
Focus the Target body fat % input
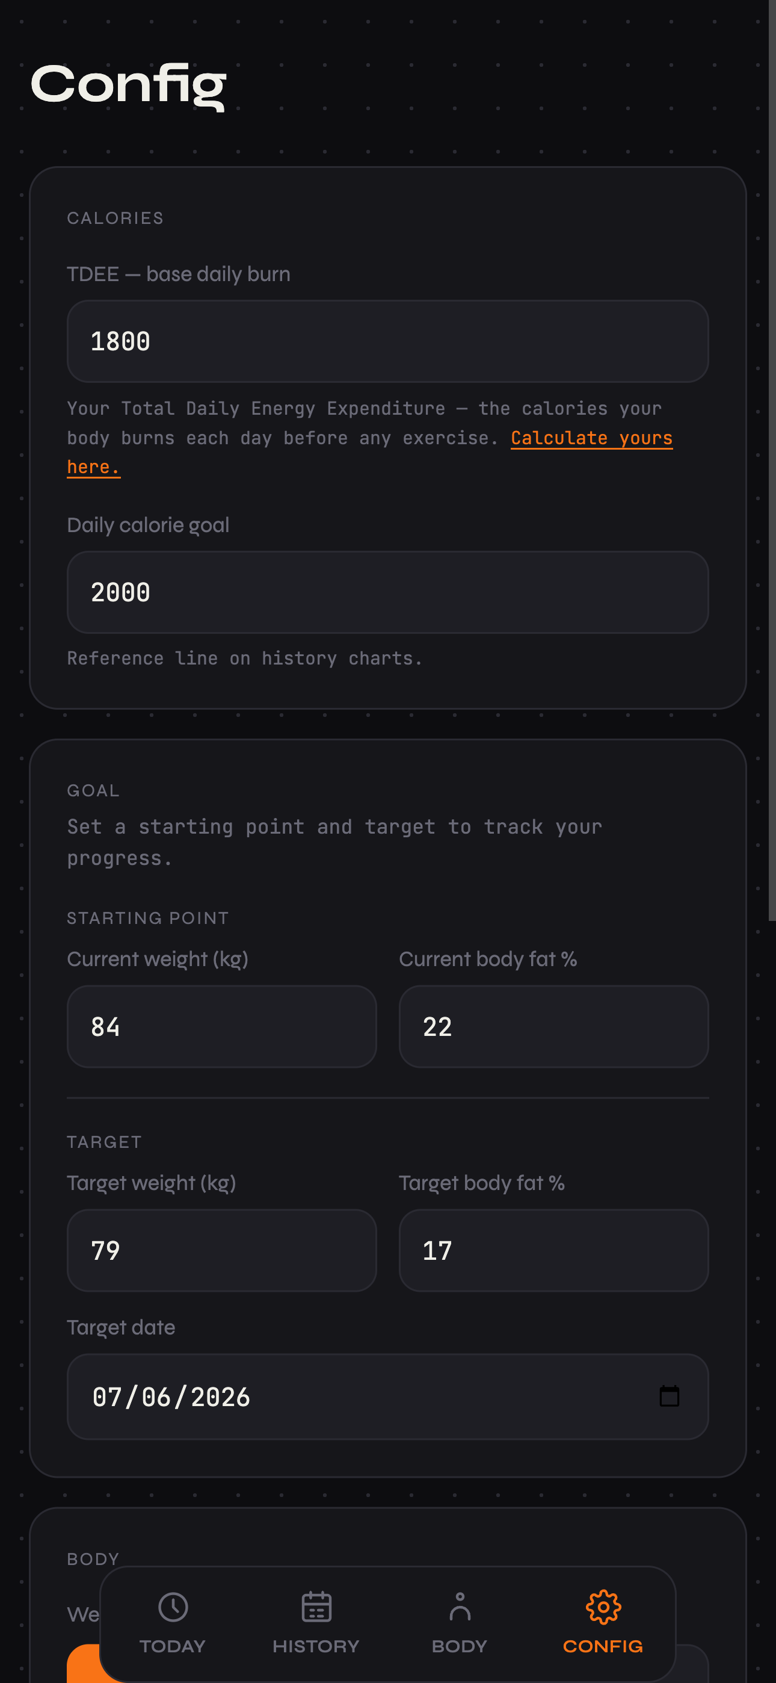553,1250
